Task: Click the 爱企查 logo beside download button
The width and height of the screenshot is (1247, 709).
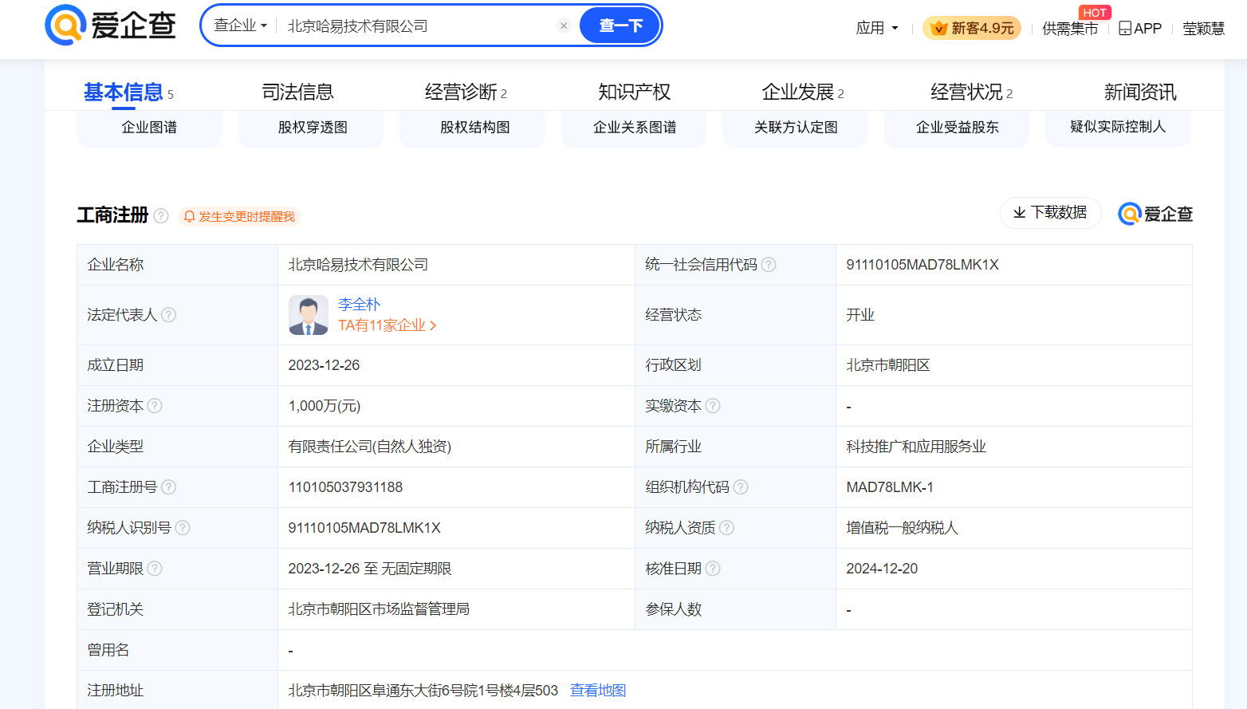Action: pos(1155,214)
